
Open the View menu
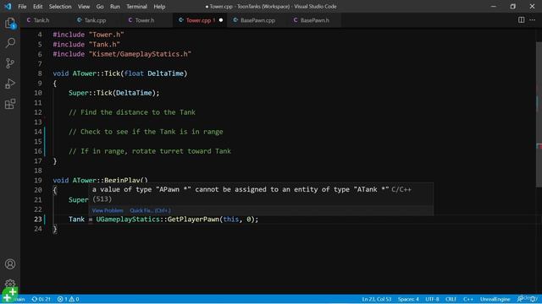click(x=84, y=7)
